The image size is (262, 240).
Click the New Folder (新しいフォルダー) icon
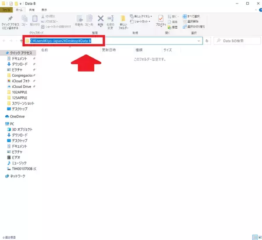(123, 19)
